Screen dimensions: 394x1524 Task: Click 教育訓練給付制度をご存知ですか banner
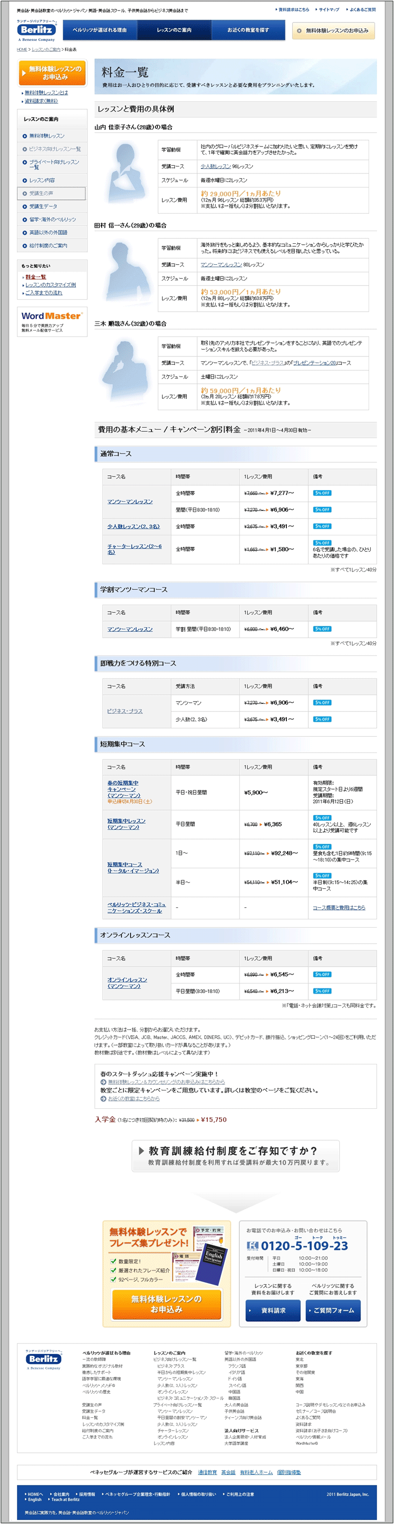click(x=236, y=1156)
